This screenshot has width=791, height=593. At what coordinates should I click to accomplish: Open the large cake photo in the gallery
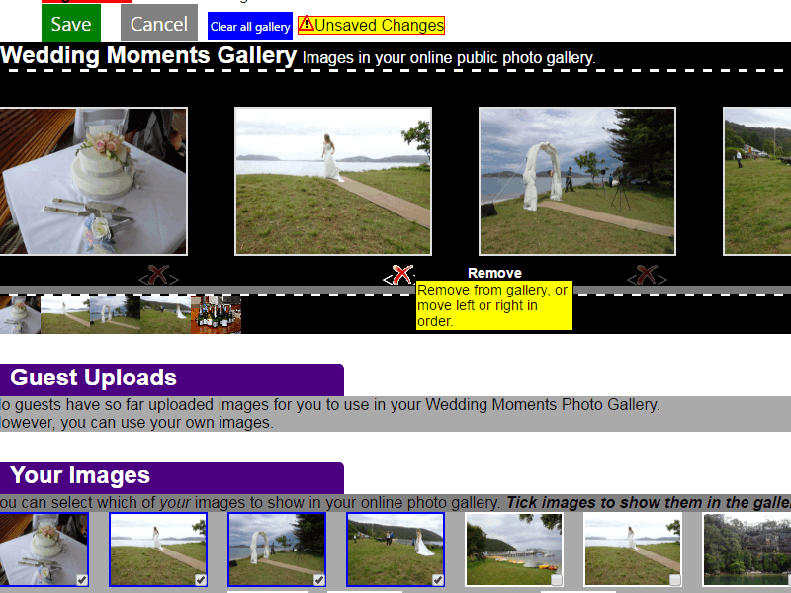[93, 181]
